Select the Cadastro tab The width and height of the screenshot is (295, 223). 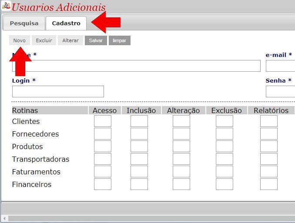pos(66,23)
